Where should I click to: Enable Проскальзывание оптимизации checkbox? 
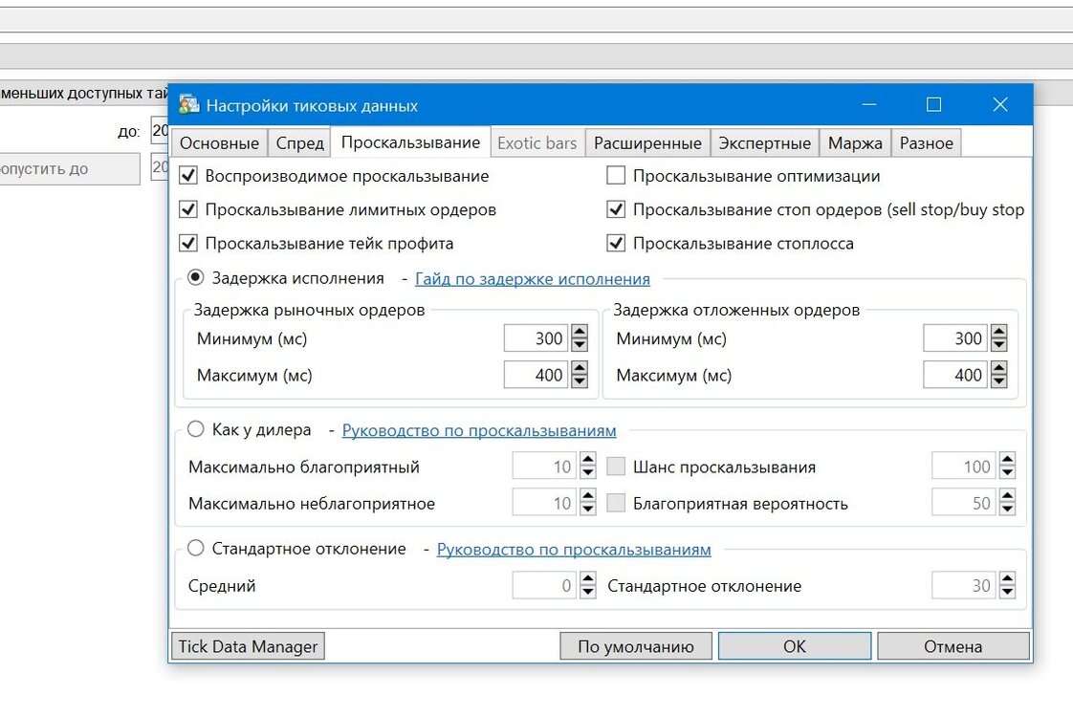point(616,176)
